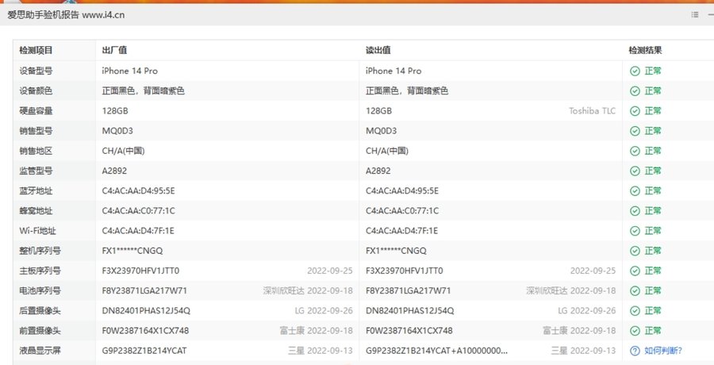Select the 设备型号 row label
Viewport: 714px width, 365px height.
36,71
